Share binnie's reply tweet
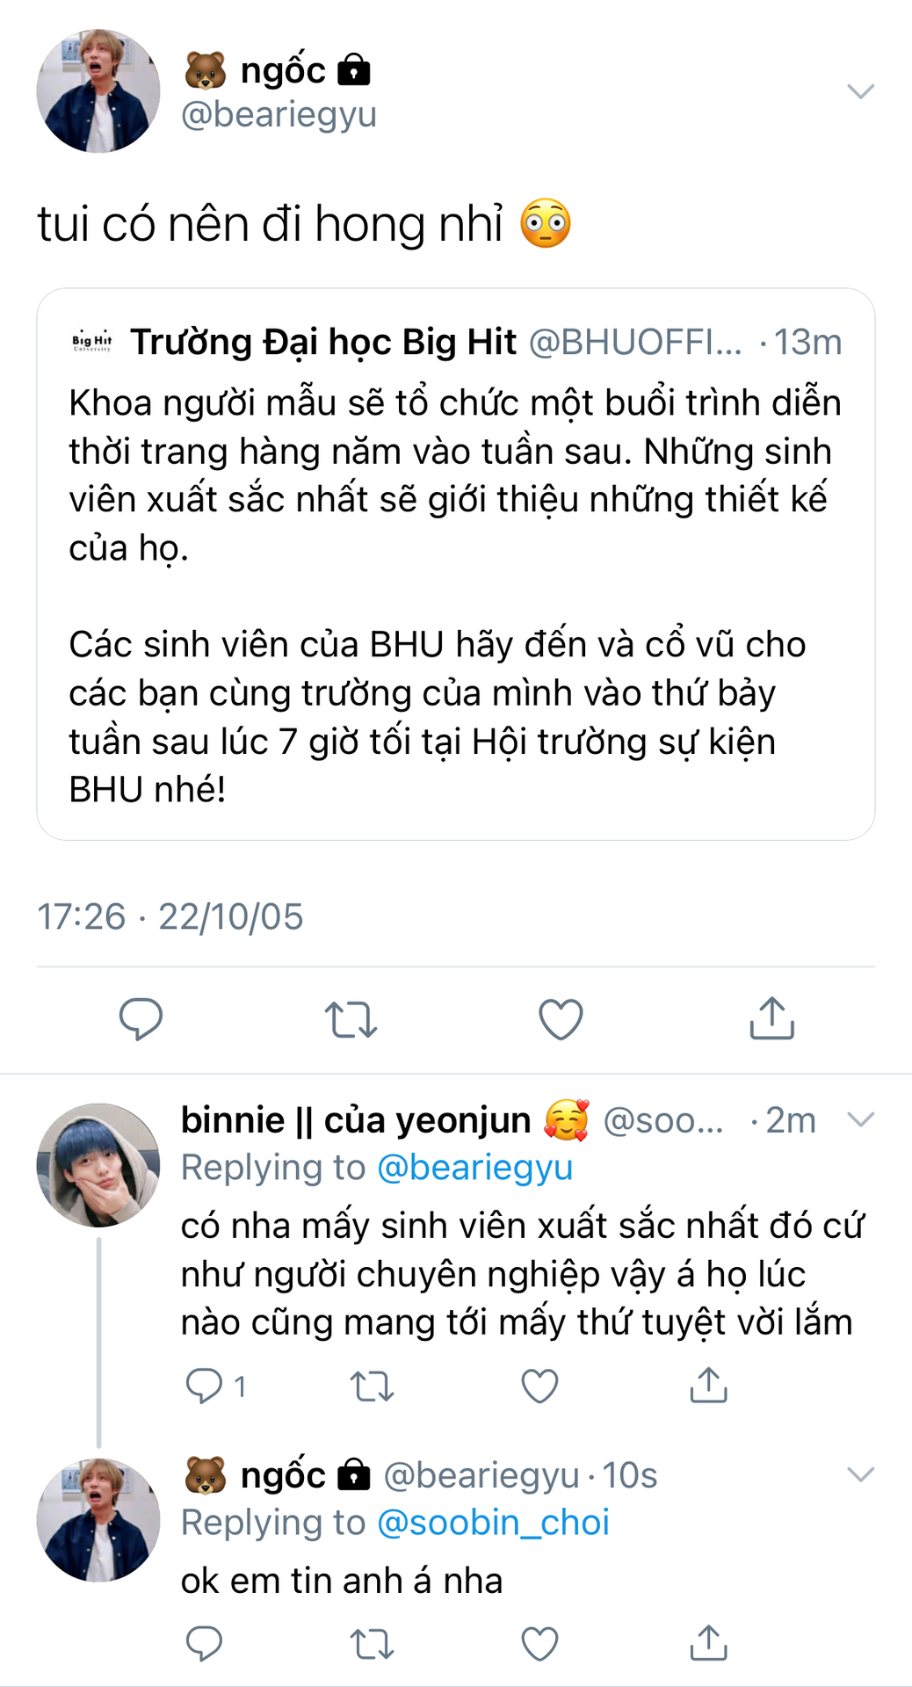This screenshot has height=1687, width=912. point(708,1386)
